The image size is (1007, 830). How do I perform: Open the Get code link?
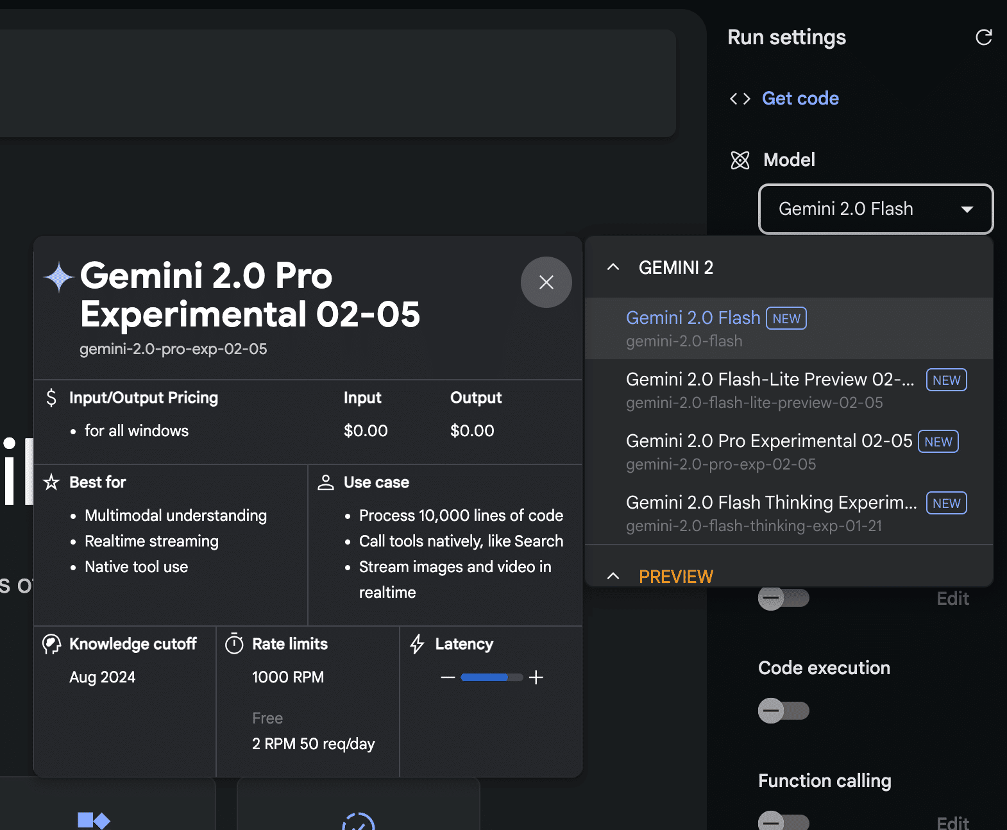coord(800,99)
